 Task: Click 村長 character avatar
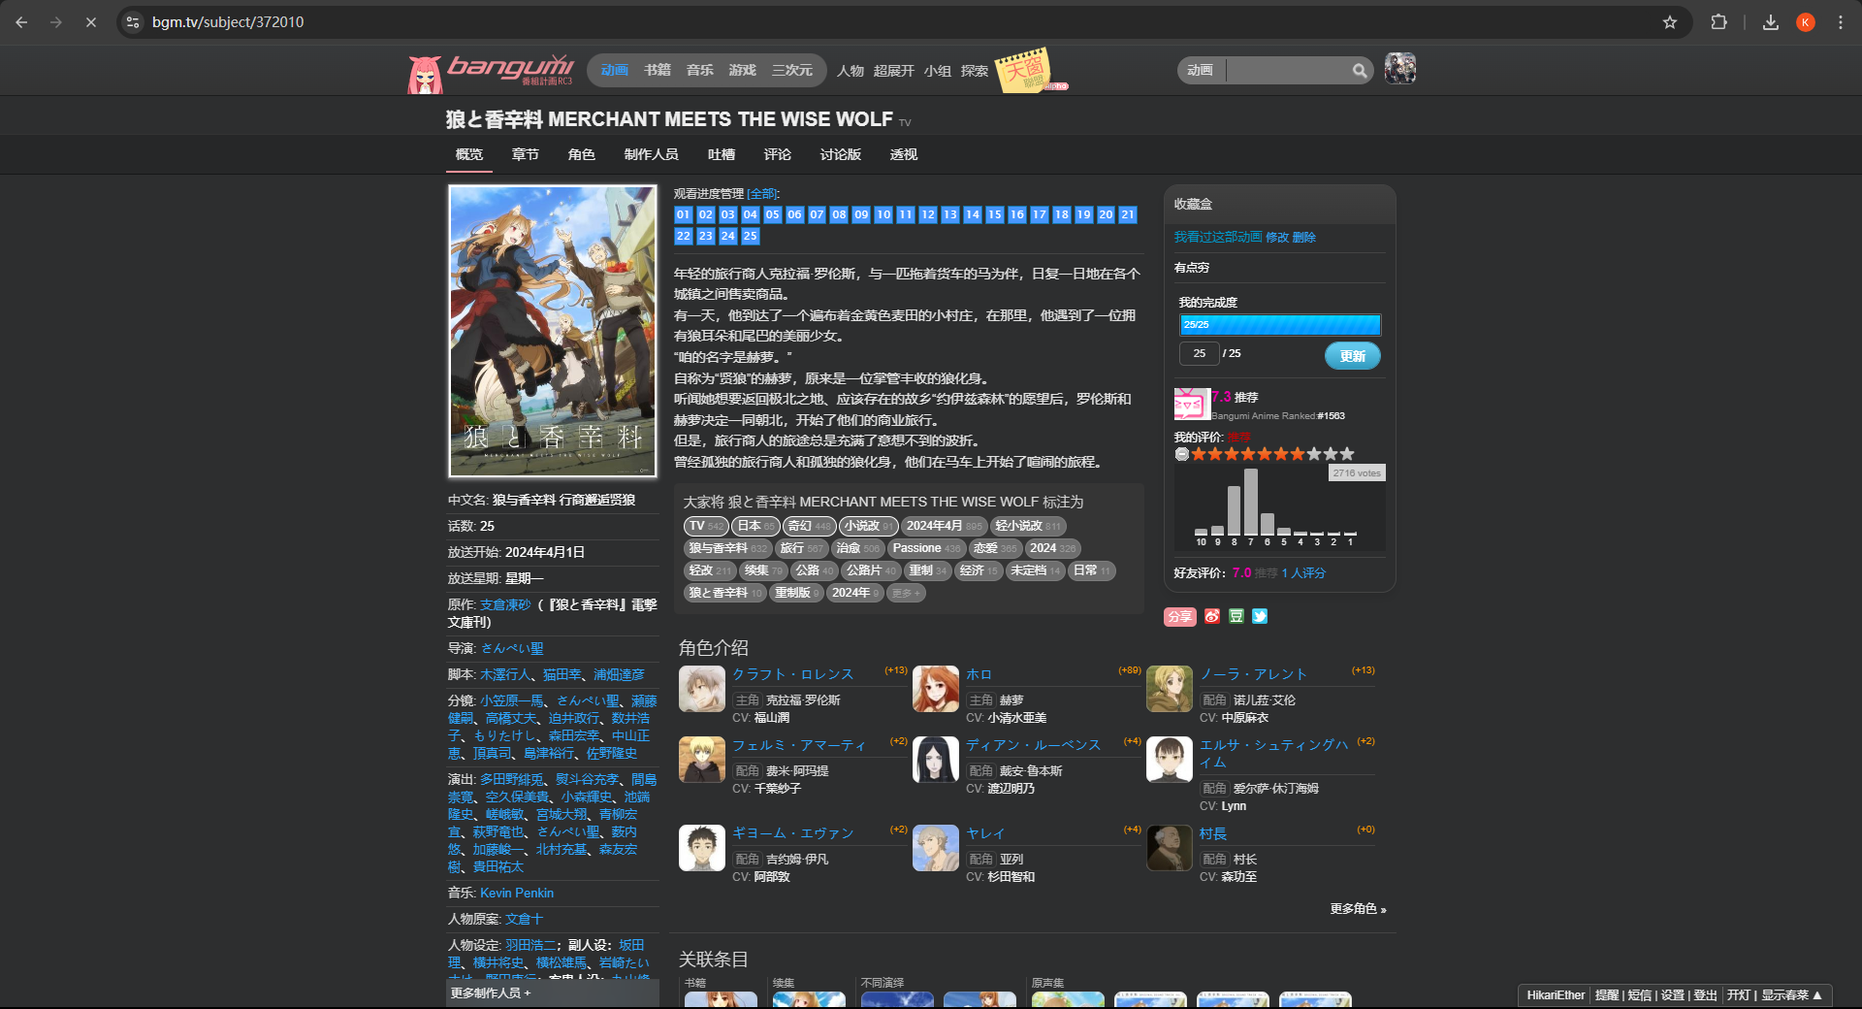coord(1169,848)
